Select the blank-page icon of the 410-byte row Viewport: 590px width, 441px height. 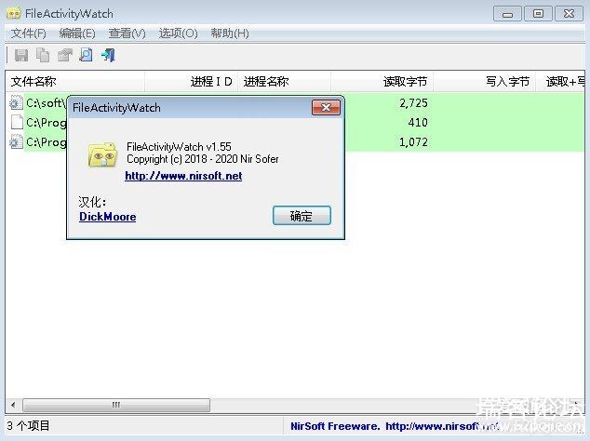[x=17, y=122]
